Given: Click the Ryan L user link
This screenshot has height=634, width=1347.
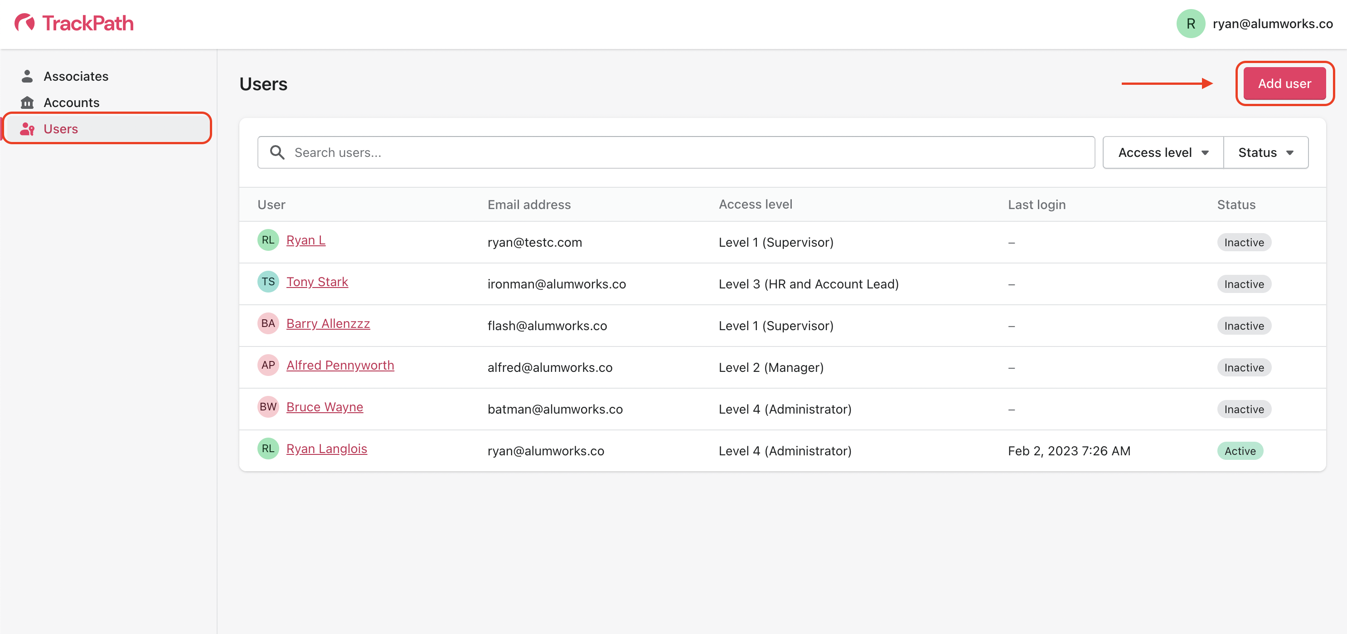Looking at the screenshot, I should tap(305, 240).
